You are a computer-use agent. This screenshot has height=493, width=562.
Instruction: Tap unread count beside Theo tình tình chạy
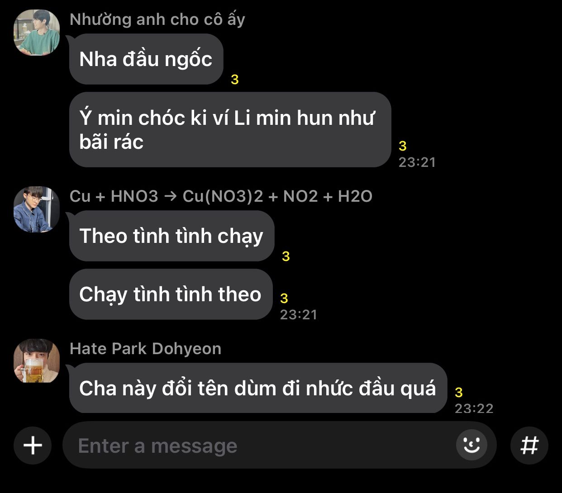click(x=286, y=256)
